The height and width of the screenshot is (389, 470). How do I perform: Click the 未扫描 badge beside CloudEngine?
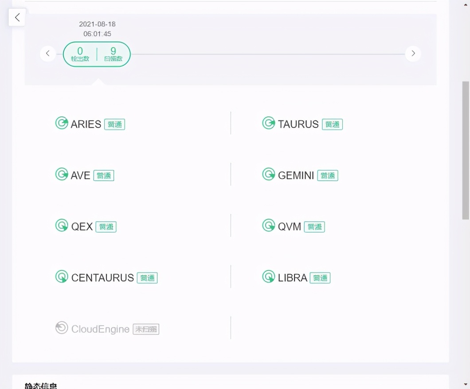tap(146, 329)
